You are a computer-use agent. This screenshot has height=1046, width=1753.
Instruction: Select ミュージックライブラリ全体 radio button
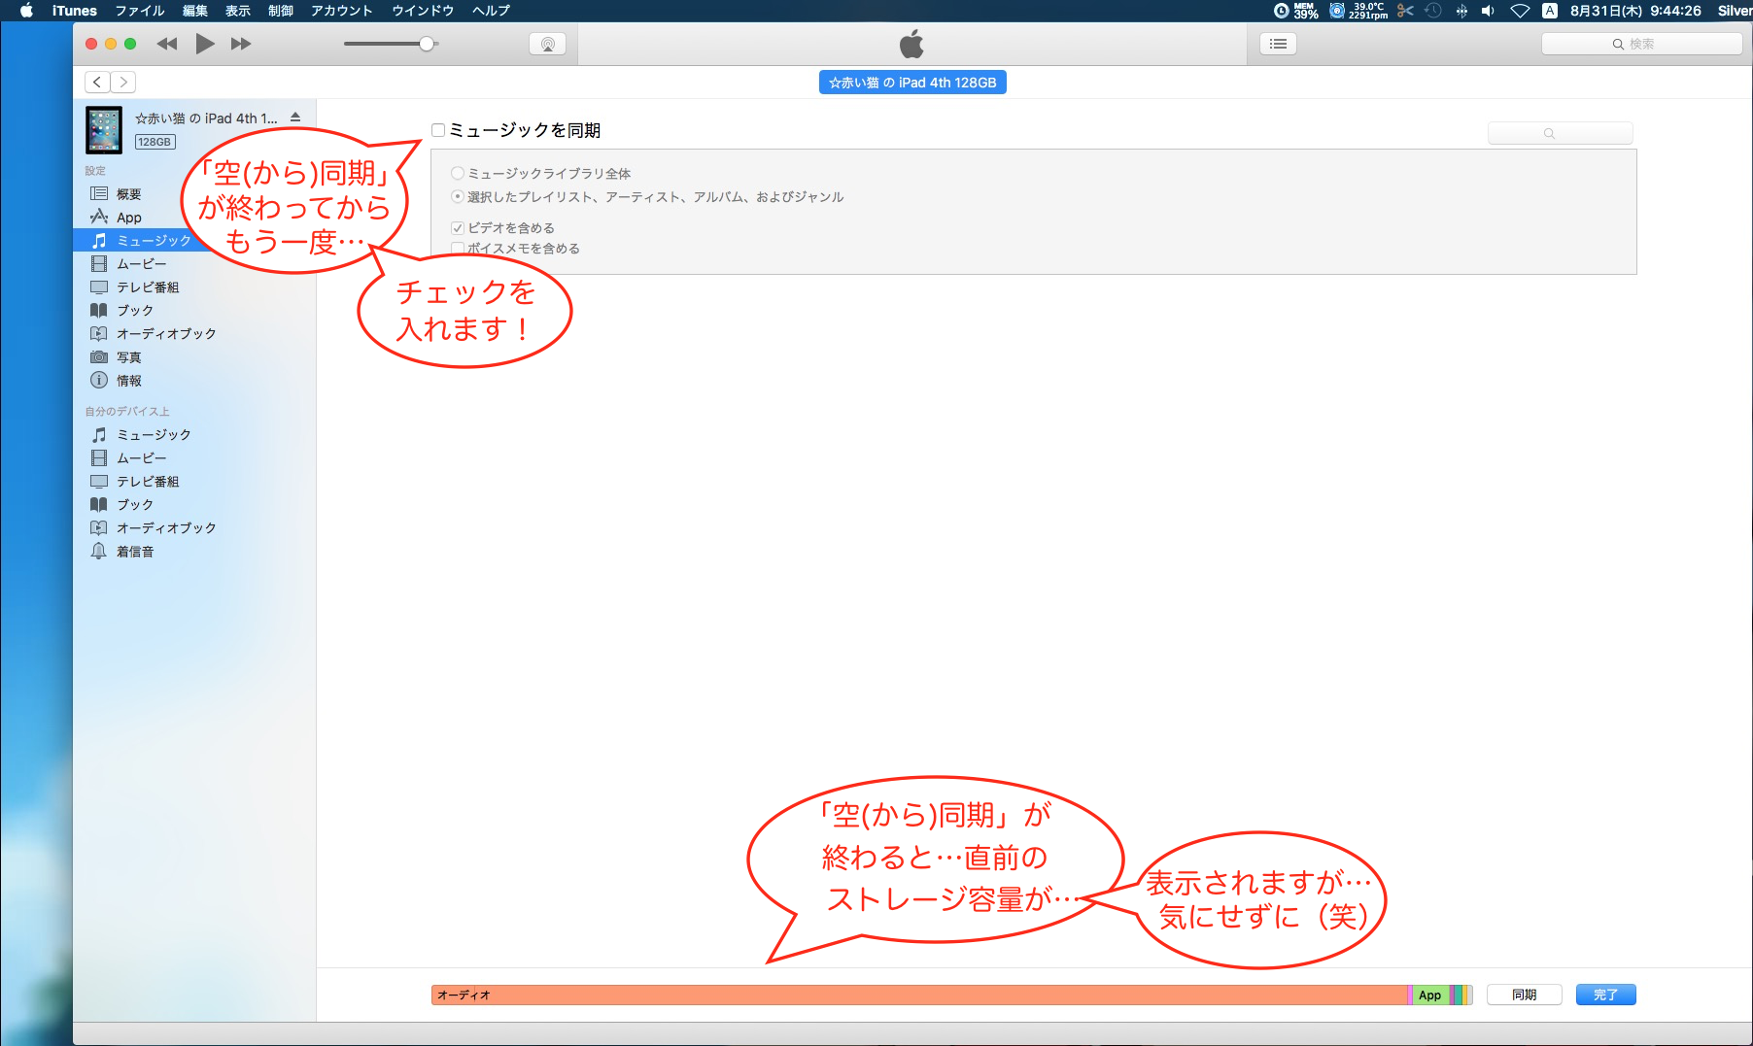pyautogui.click(x=458, y=174)
